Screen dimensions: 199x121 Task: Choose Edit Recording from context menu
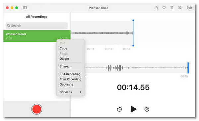70,74
